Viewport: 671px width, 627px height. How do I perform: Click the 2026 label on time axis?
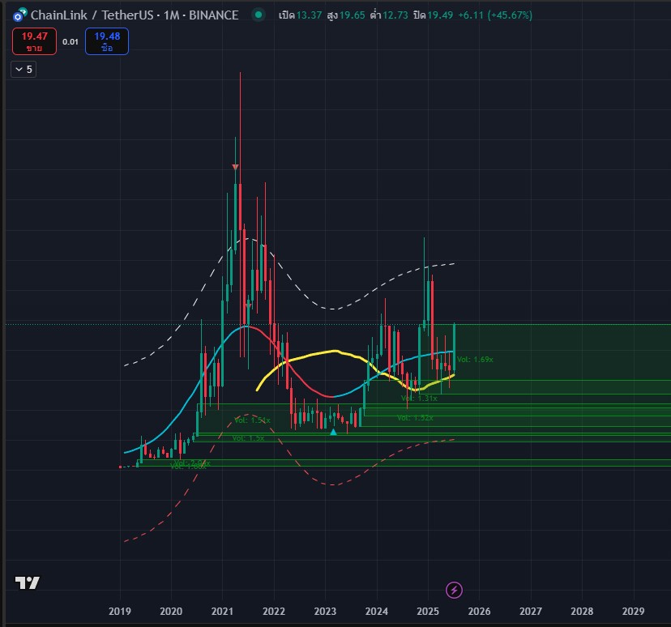coord(479,611)
